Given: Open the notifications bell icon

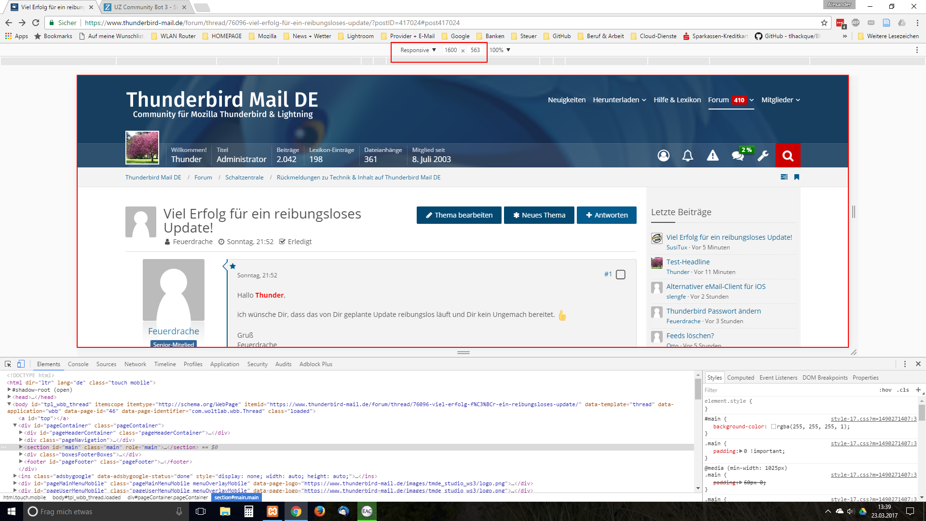Looking at the screenshot, I should pyautogui.click(x=688, y=155).
